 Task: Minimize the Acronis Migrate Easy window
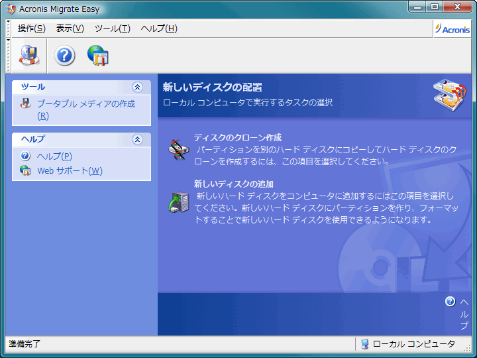tap(417, 7)
